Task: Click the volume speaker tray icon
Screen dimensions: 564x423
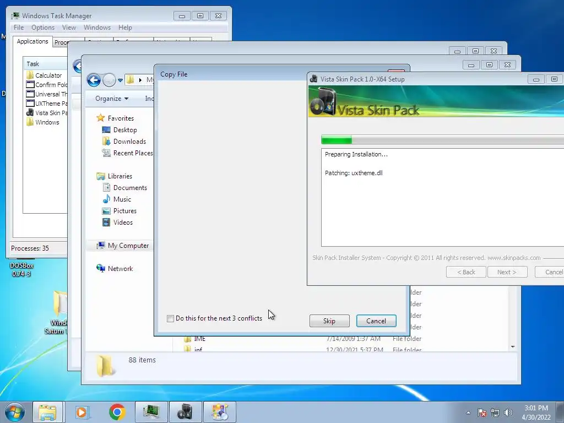Action: coord(508,413)
